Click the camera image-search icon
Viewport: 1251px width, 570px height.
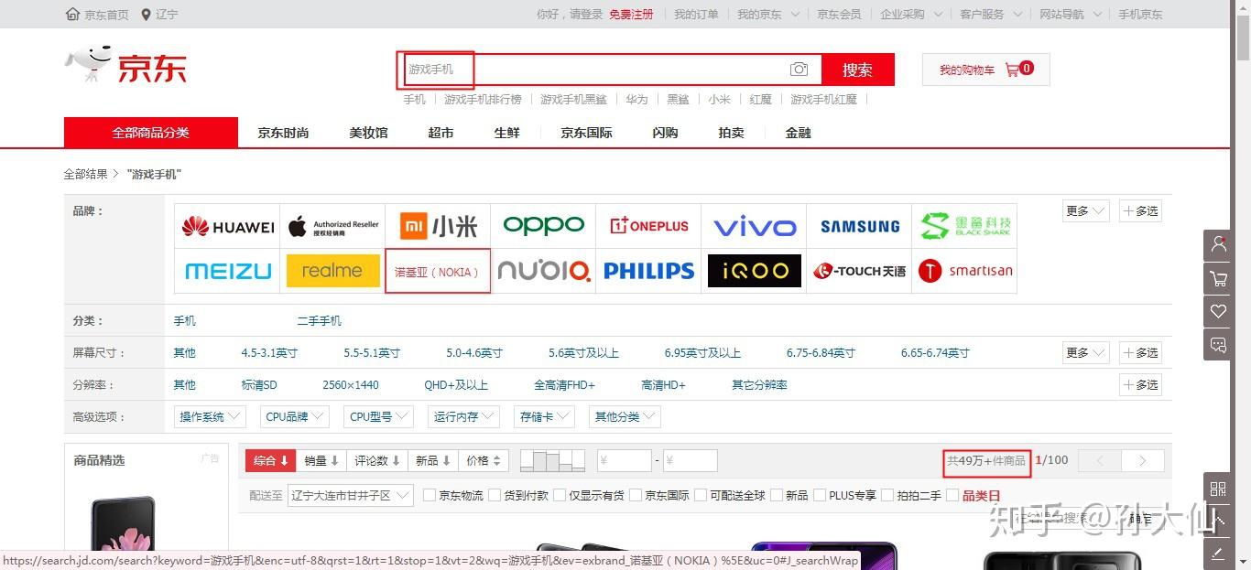tap(800, 70)
